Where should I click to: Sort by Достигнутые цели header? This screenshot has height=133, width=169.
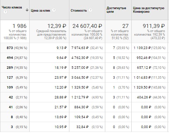click(x=116, y=10)
